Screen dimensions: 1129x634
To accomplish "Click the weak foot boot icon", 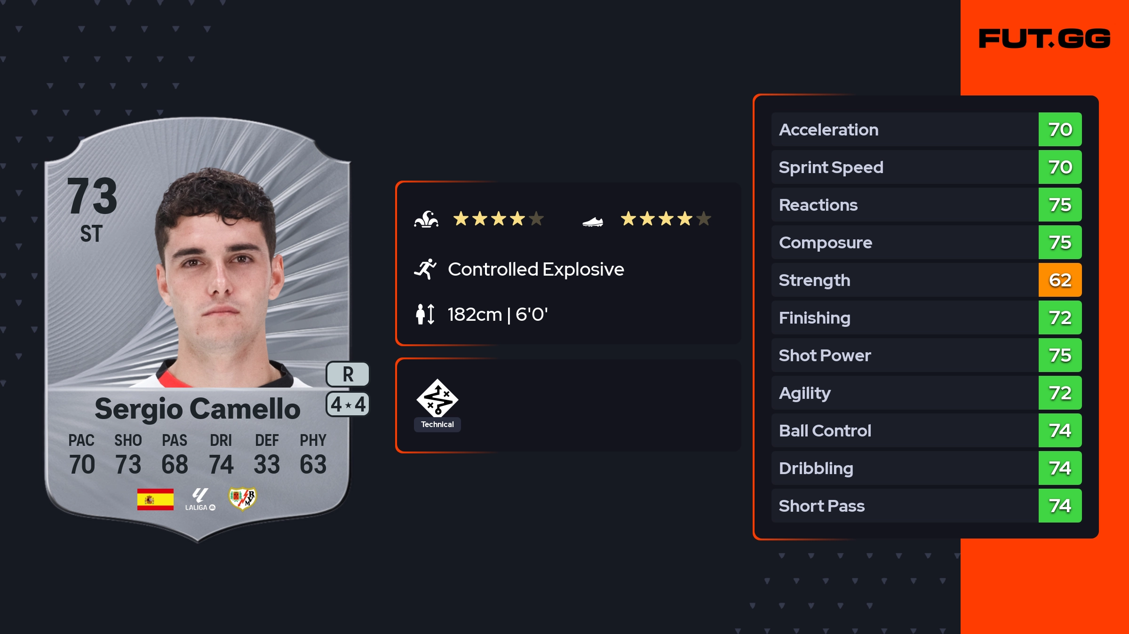I will coord(593,222).
